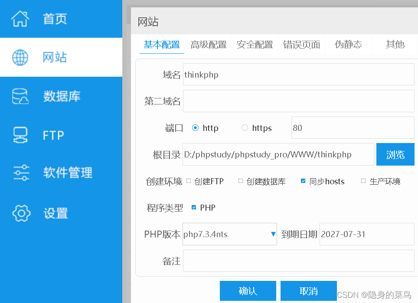
Task: Select the http radio button
Action: click(195, 128)
